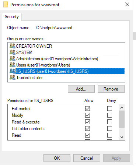The width and height of the screenshot is (136, 166).
Task: Click the List folder contents label
Action: click(28, 129)
